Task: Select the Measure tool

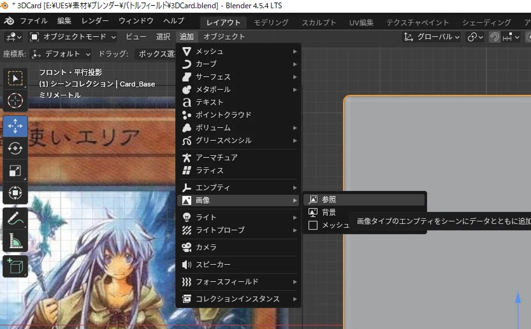Action: (x=15, y=241)
